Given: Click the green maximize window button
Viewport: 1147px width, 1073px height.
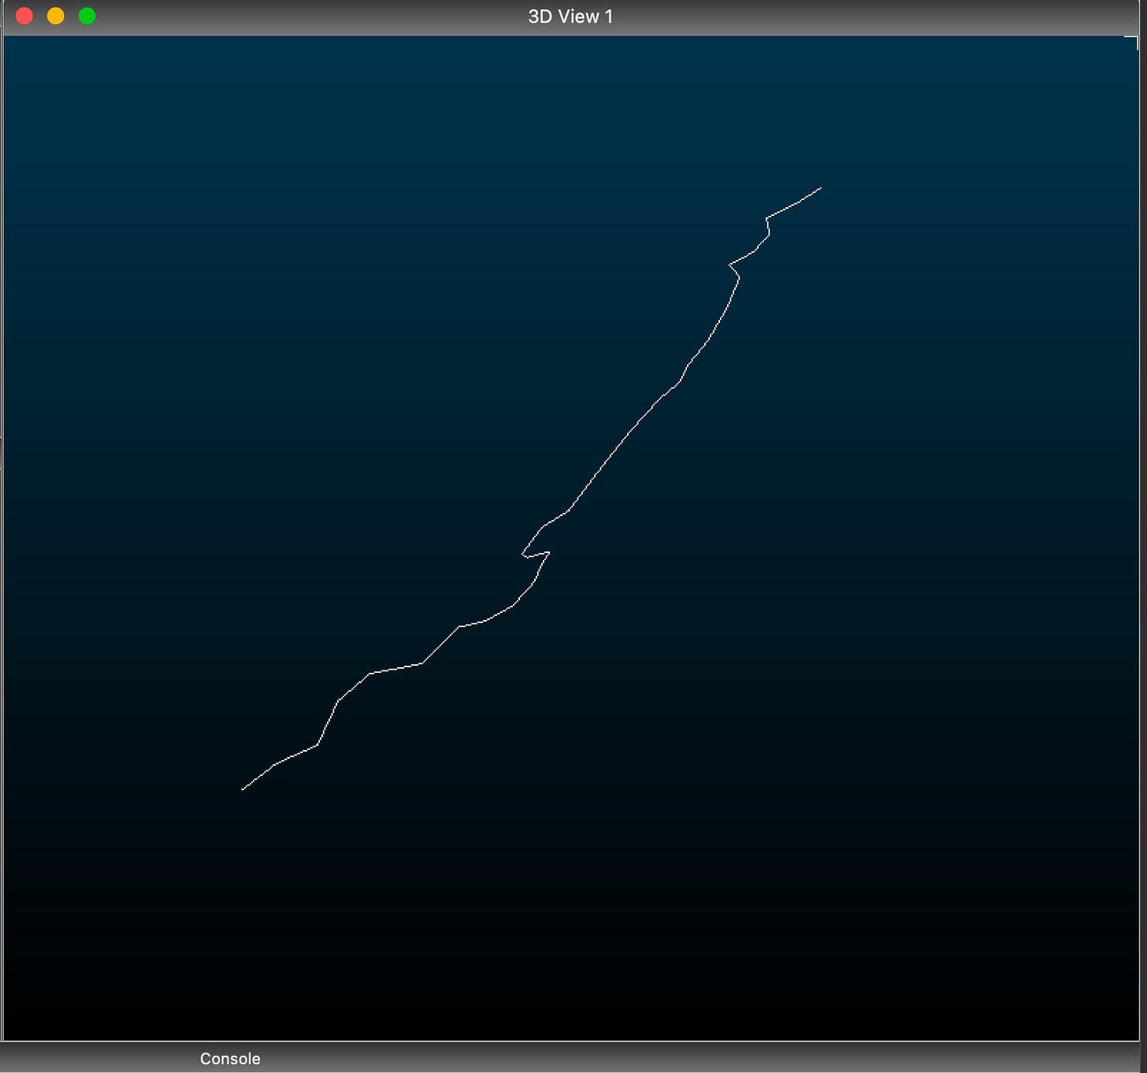Looking at the screenshot, I should click(x=87, y=16).
